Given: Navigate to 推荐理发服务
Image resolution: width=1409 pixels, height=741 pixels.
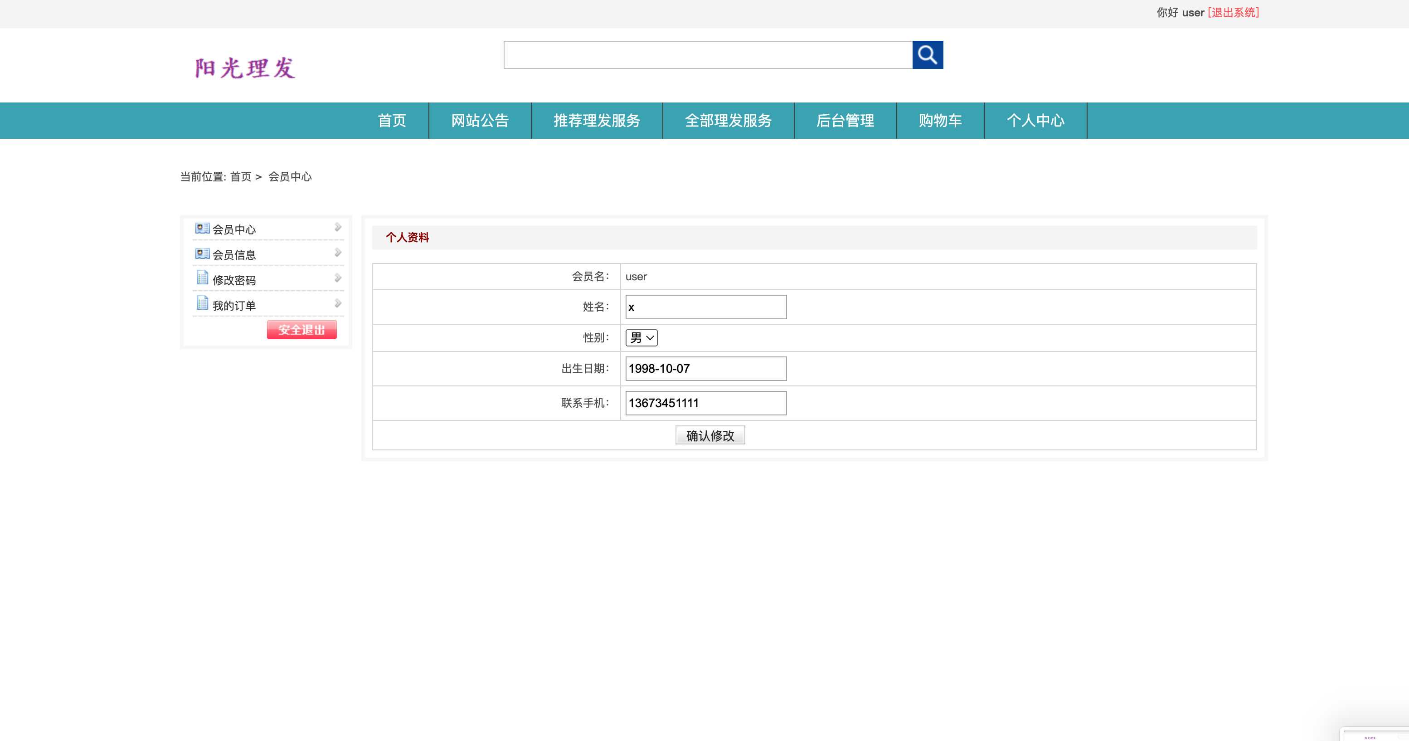Looking at the screenshot, I should 597,120.
